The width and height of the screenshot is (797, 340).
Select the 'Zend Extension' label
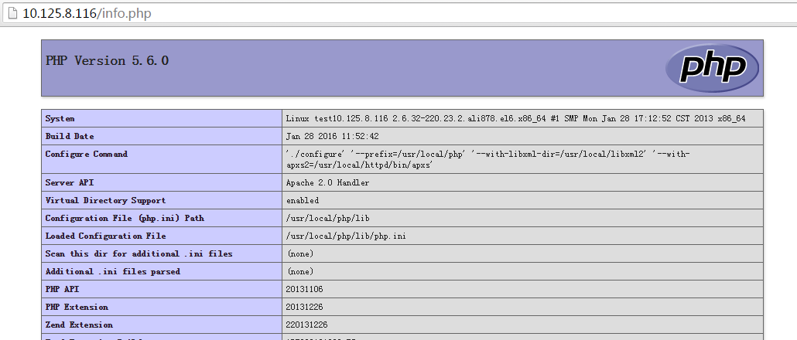point(79,325)
